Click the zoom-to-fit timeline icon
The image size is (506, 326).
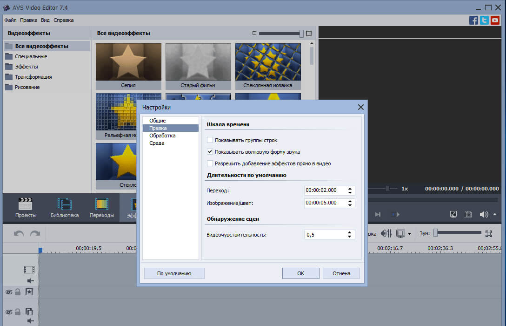click(489, 234)
